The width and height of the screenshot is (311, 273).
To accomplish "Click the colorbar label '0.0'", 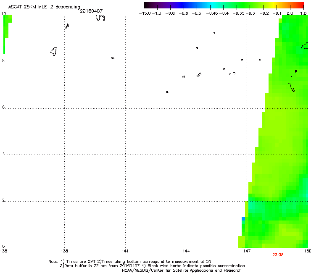I will pyautogui.click(x=290, y=13).
